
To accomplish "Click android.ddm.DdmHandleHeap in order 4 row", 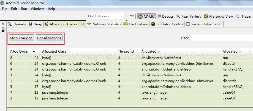I will tap(166, 69).
